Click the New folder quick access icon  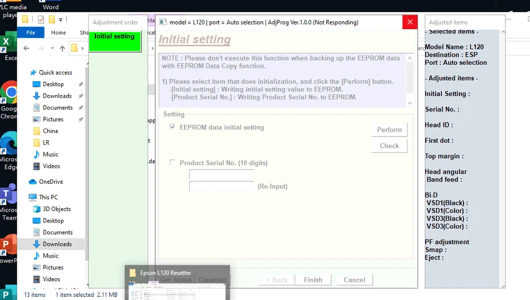point(51,19)
